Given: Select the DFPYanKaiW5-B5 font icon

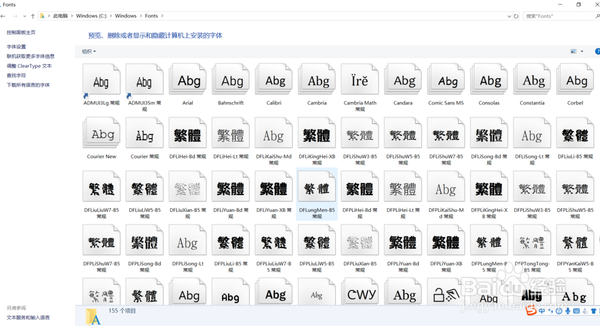Looking at the screenshot, I should [575, 241].
